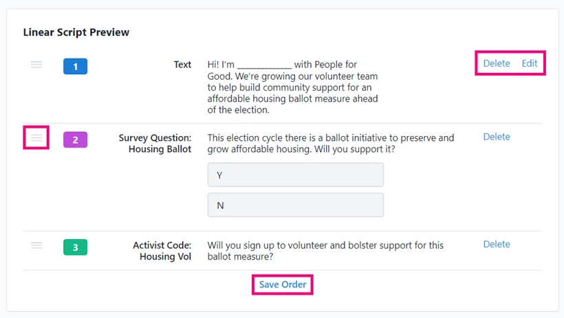Screen dimensions: 564x318
Task: Select the Y answer option
Action: [x=295, y=175]
